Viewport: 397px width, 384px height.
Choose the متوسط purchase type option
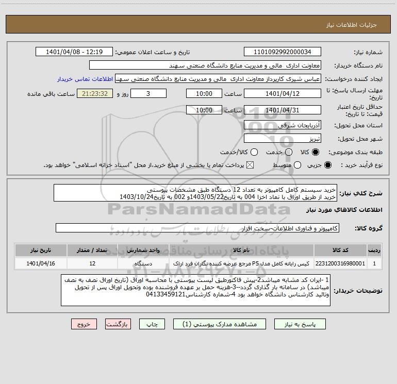click(x=297, y=165)
